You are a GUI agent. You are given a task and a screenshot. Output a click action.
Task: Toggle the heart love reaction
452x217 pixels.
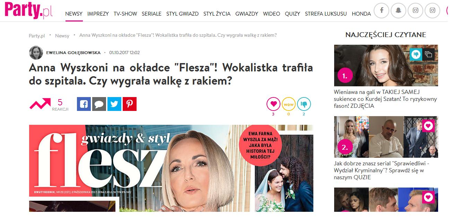click(273, 104)
